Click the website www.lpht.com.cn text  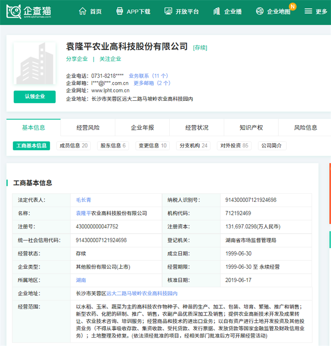pyautogui.click(x=110, y=90)
